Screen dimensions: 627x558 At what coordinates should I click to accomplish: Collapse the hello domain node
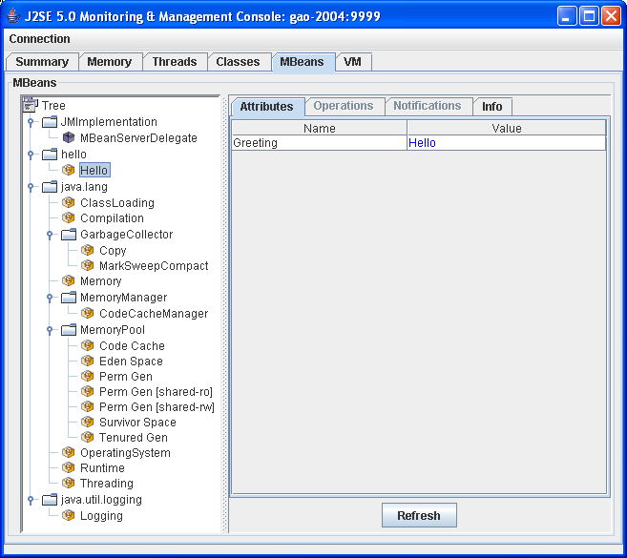pos(31,155)
